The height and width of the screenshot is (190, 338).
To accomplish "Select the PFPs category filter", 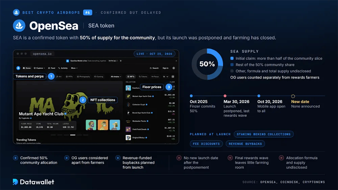I will pyautogui.click(x=69, y=77).
